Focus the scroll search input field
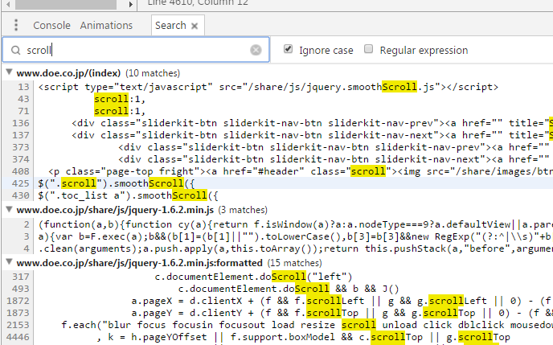The image size is (553, 345). (x=136, y=50)
